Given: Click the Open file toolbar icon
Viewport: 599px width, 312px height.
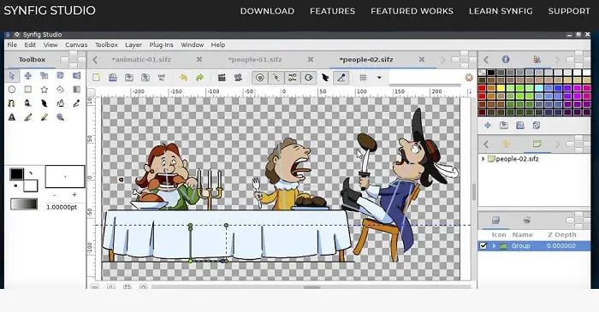Looking at the screenshot, I should tap(113, 78).
